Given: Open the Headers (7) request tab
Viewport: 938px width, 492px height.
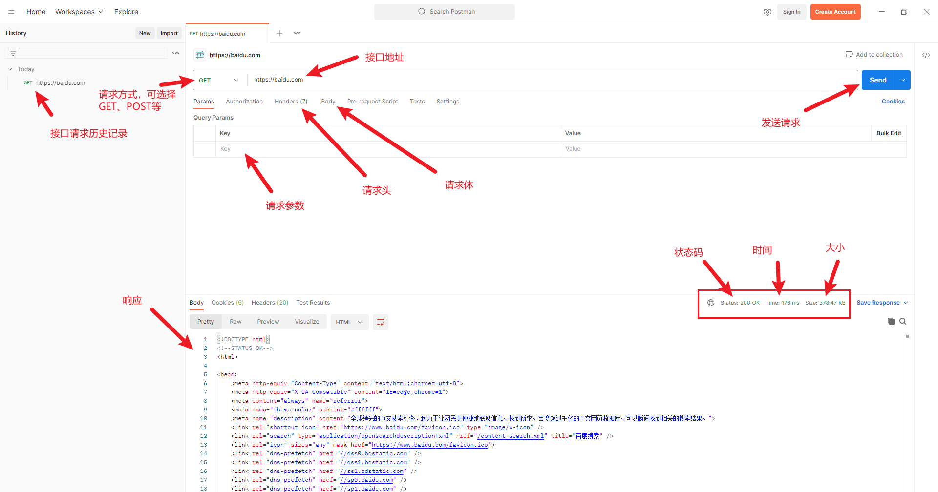Looking at the screenshot, I should point(291,102).
